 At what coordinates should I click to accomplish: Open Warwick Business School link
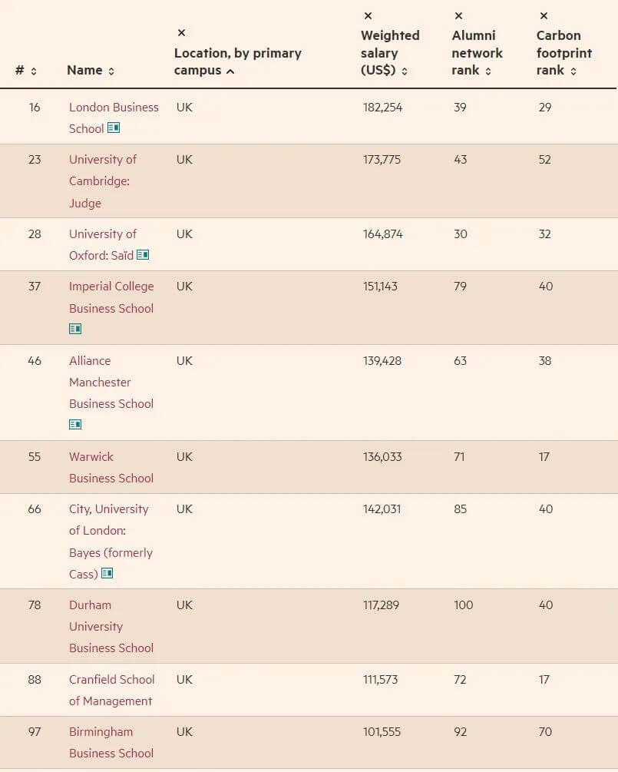(x=111, y=467)
